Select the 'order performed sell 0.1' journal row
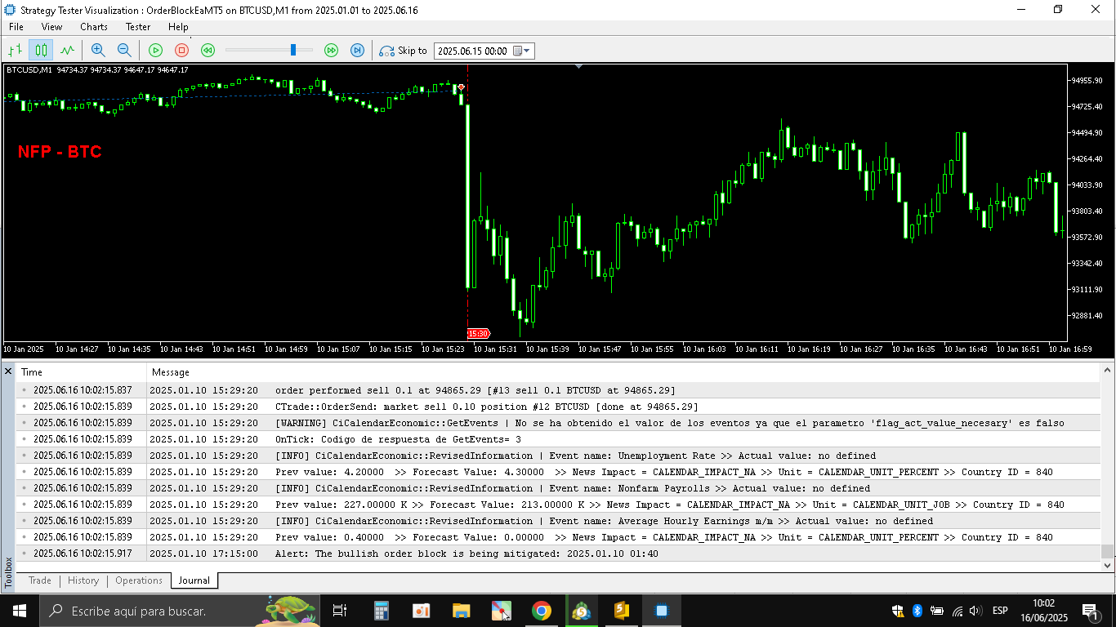The image size is (1116, 627). [x=558, y=390]
